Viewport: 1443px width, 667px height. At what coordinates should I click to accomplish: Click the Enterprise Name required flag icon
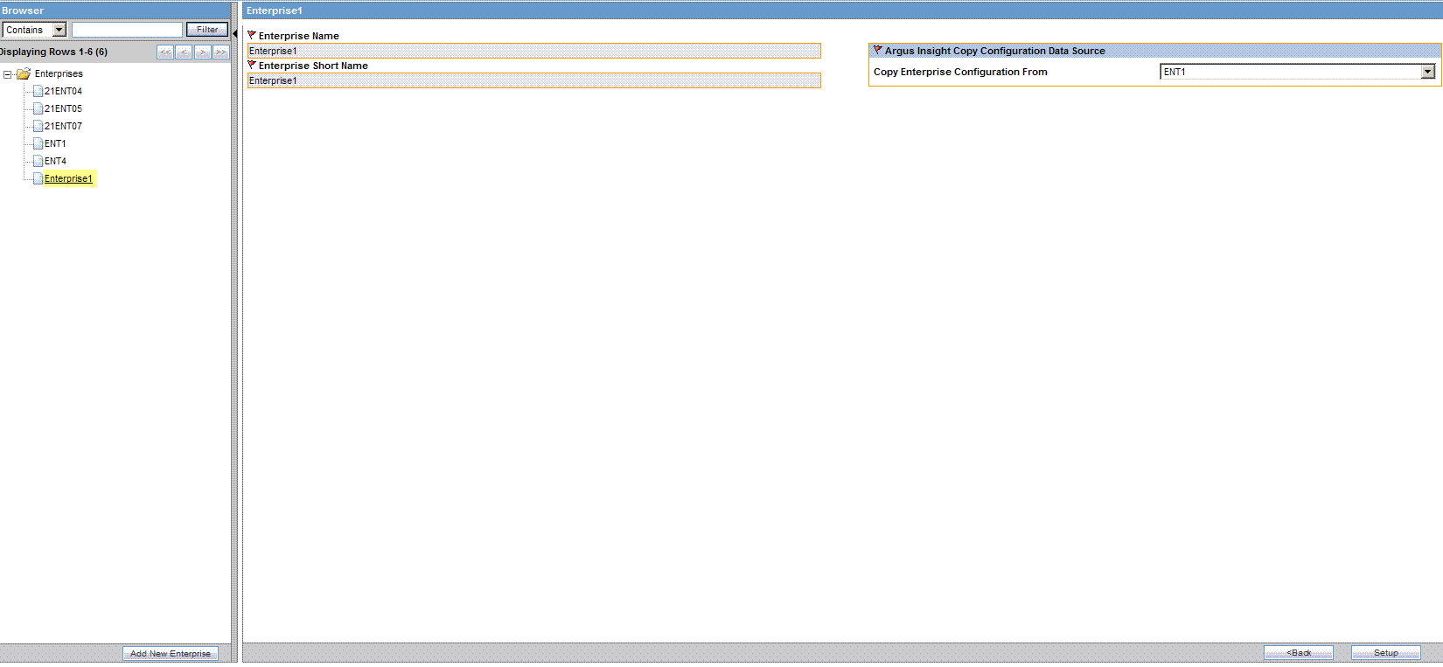[252, 35]
